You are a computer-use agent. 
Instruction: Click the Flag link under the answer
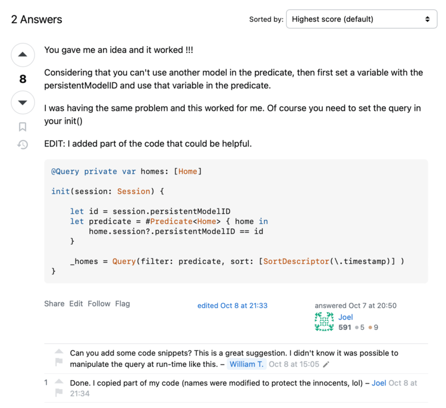[x=123, y=304]
